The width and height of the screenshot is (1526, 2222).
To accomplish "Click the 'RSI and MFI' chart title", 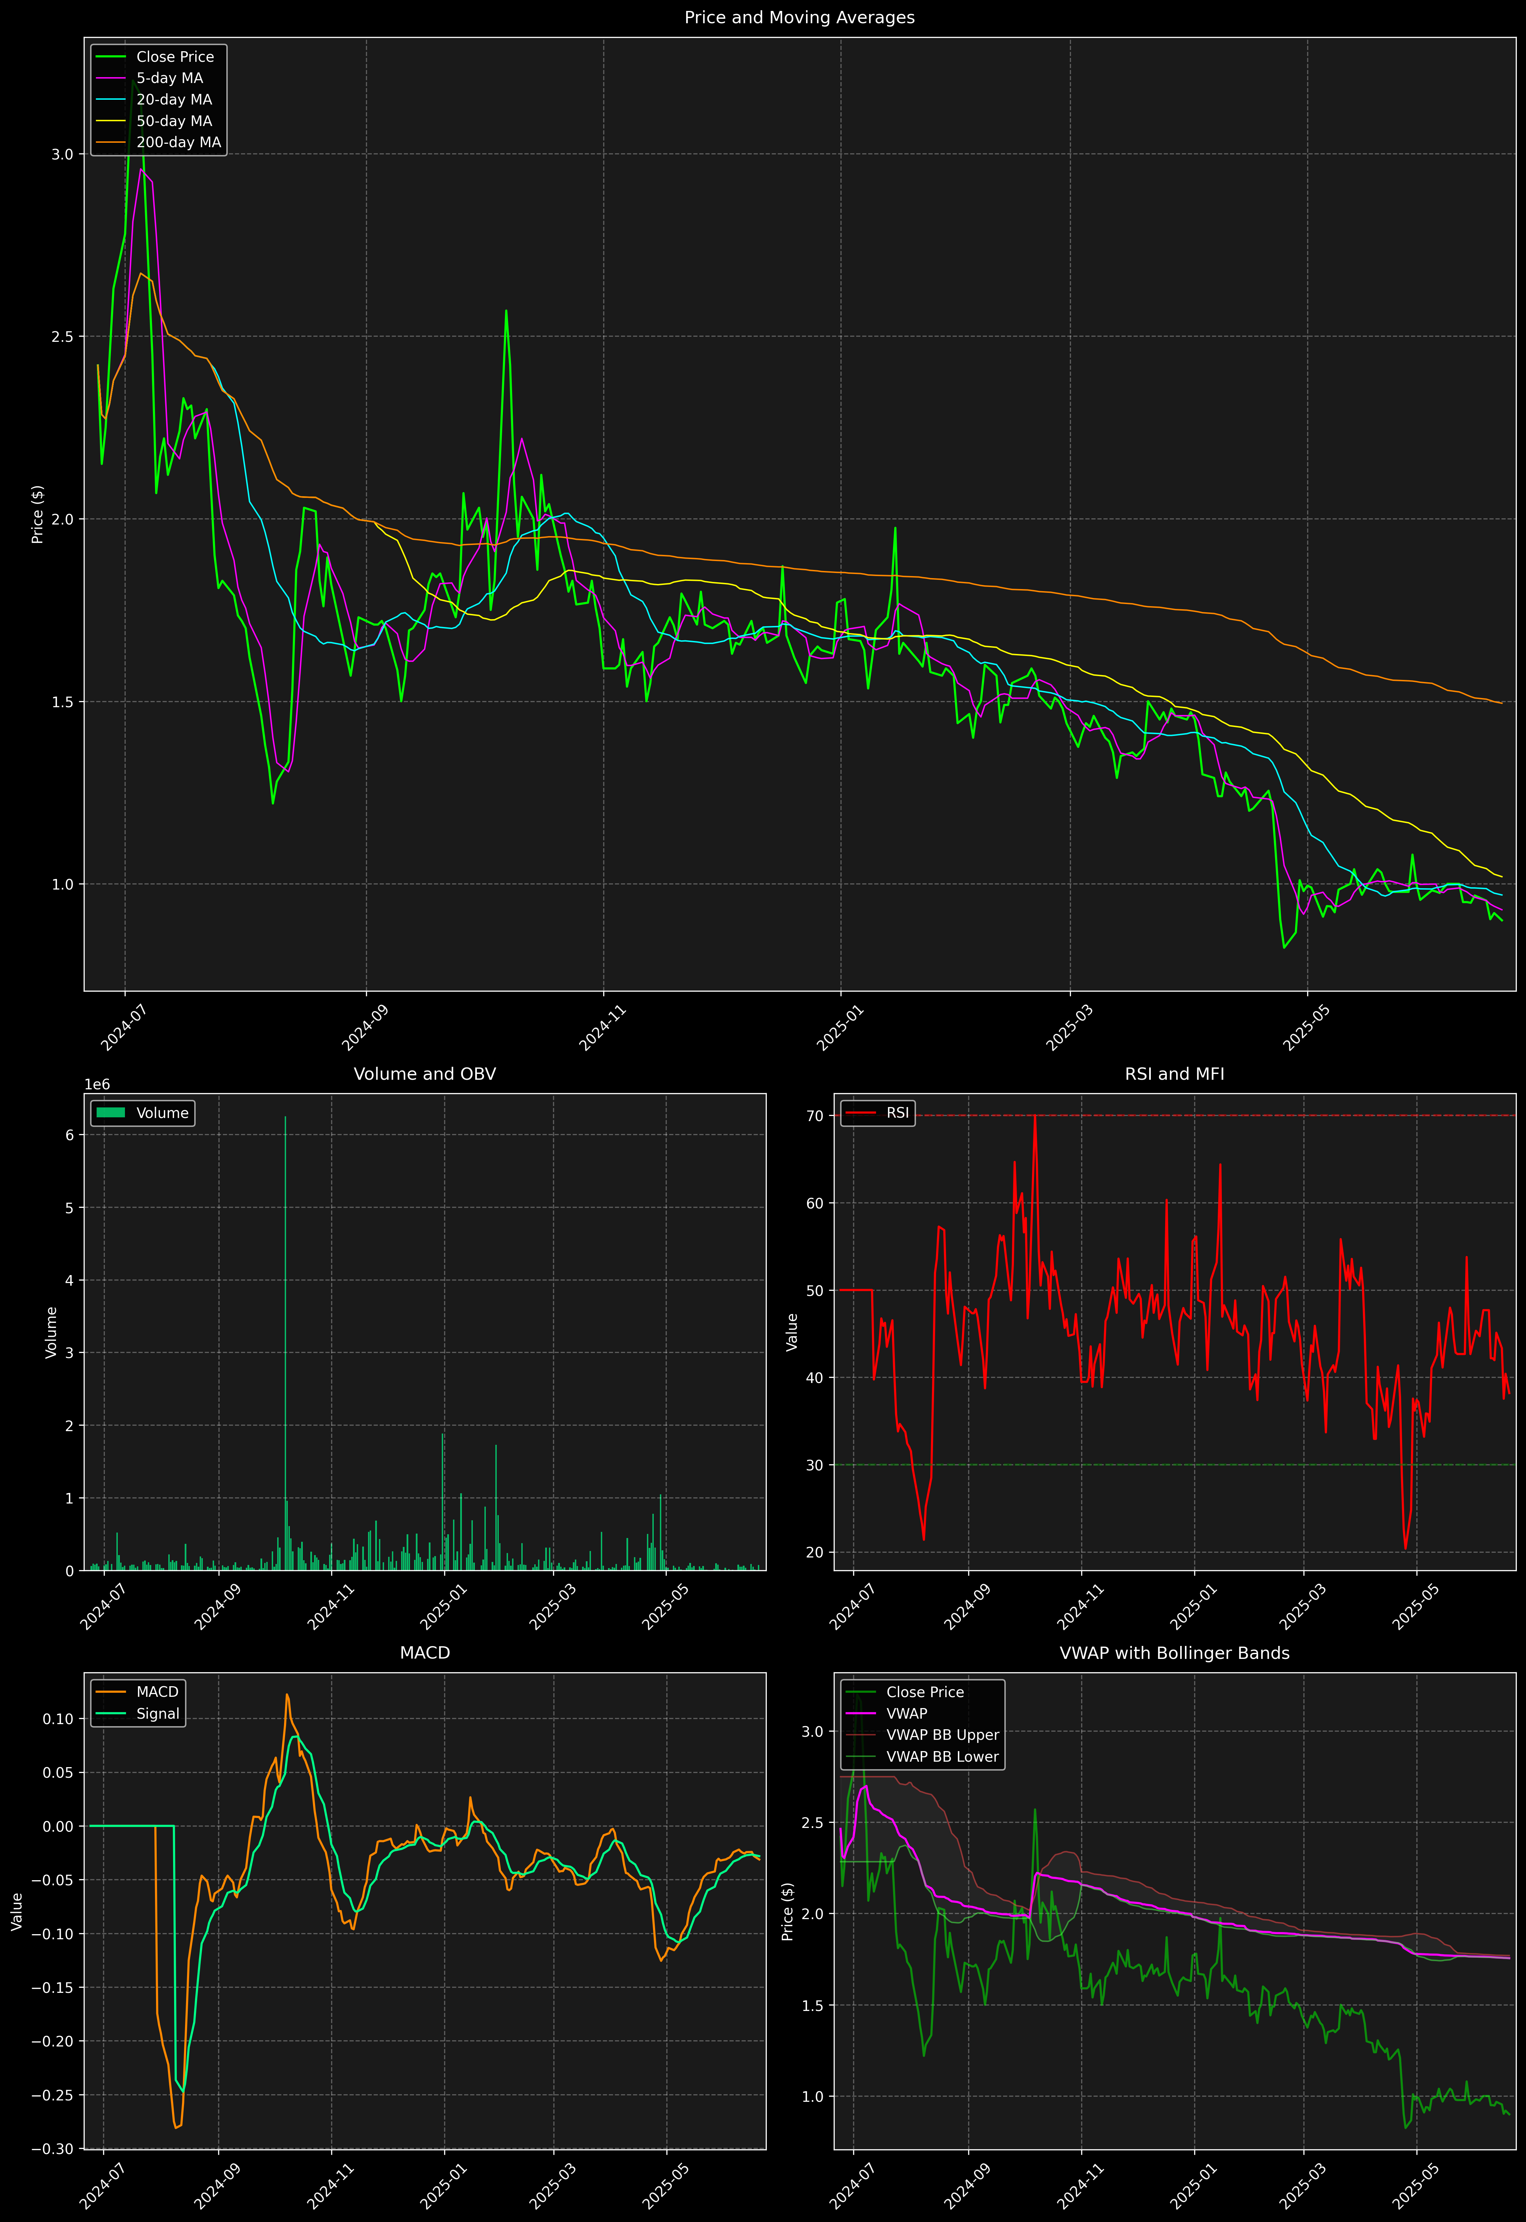I will point(1174,1074).
